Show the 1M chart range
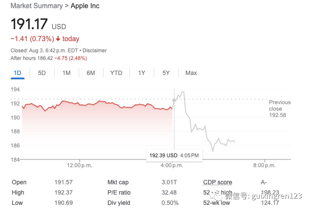 pyautogui.click(x=66, y=73)
